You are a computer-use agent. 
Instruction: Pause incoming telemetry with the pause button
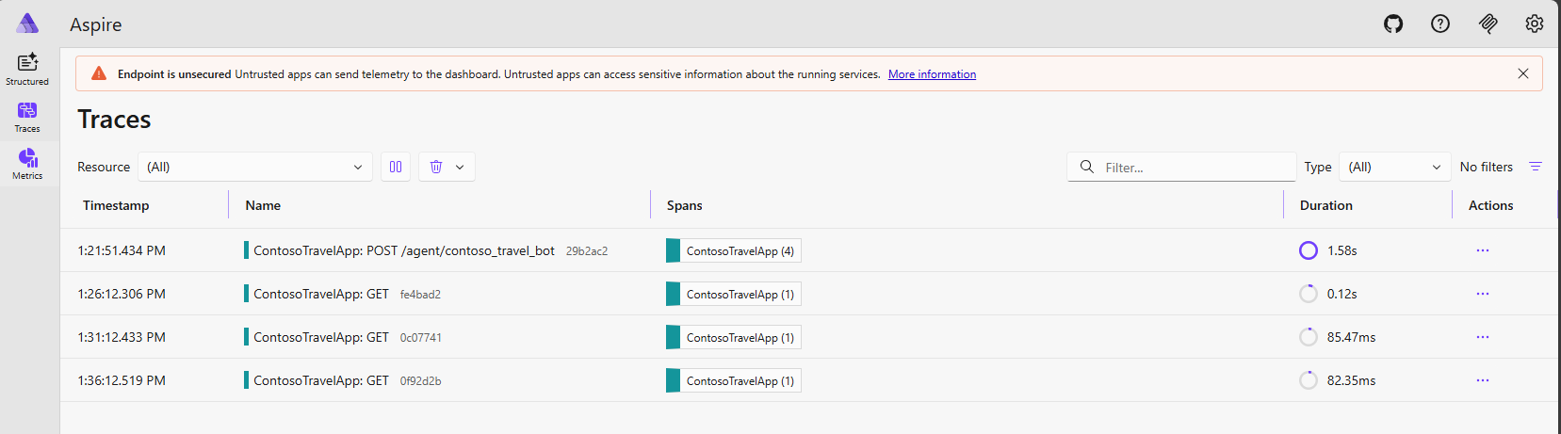[x=396, y=167]
